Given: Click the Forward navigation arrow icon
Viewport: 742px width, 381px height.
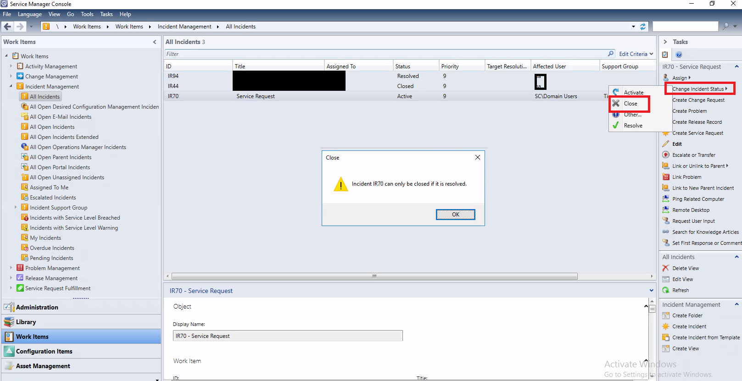Looking at the screenshot, I should pos(20,27).
